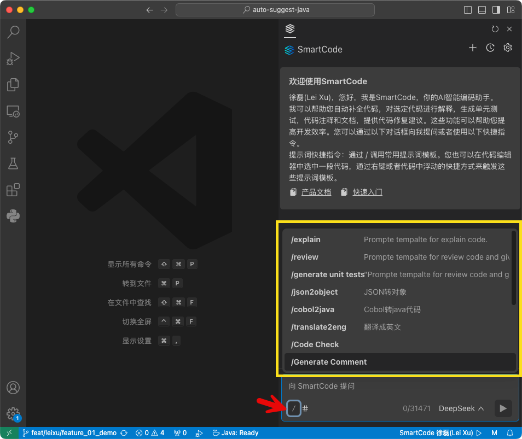Click the command list scrollbar
The image size is (522, 439).
click(514, 268)
